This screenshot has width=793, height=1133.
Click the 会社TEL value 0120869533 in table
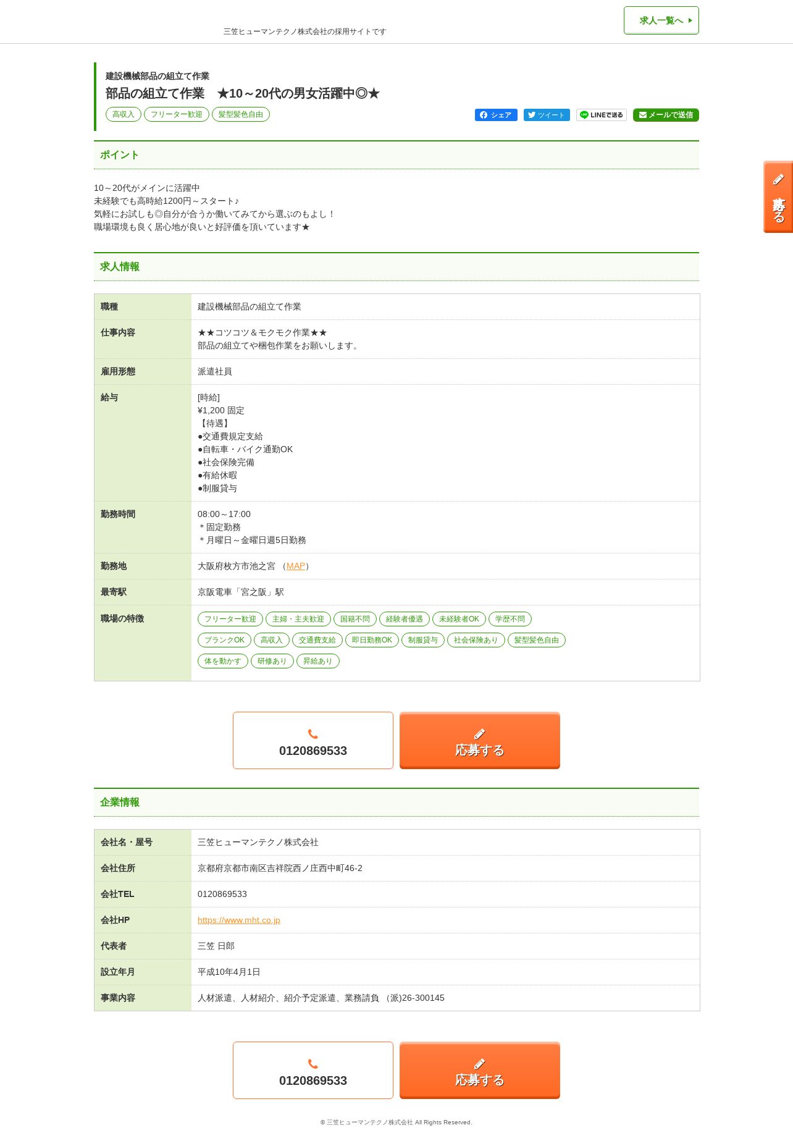coord(222,894)
